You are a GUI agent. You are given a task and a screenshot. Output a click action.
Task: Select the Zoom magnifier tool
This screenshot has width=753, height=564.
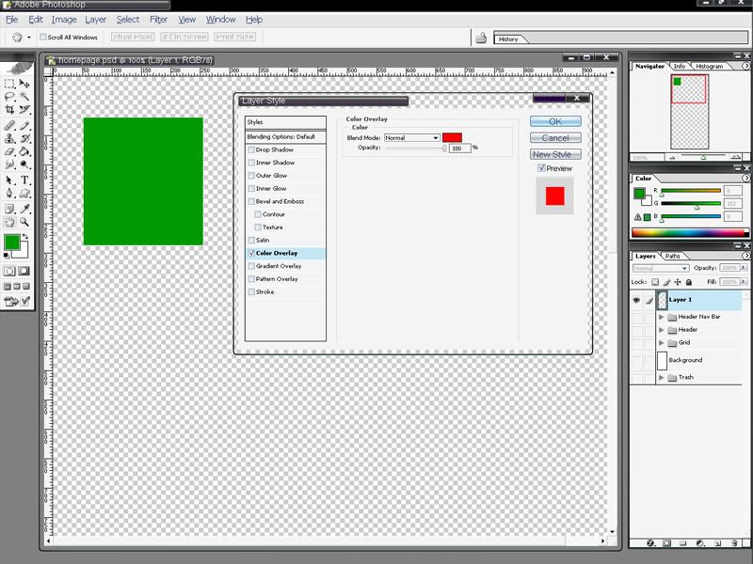tap(24, 222)
